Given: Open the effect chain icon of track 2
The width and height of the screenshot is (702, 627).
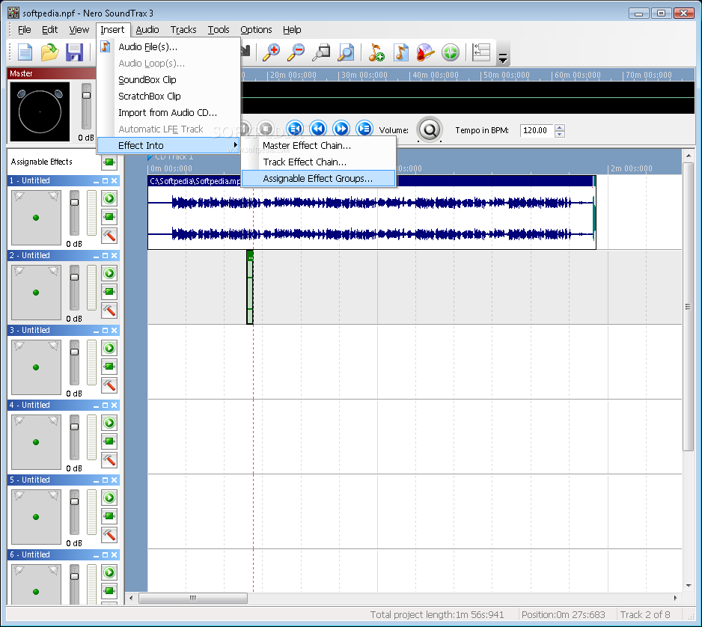Looking at the screenshot, I should coord(109,292).
